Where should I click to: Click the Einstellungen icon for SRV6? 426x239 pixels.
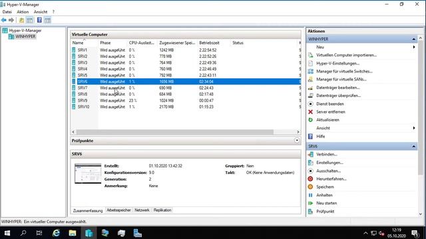[311, 163]
